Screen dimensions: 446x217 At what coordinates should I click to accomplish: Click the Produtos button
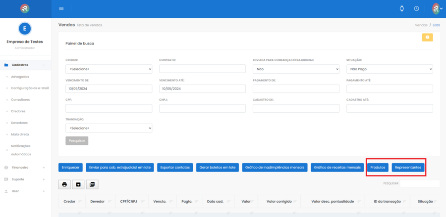click(x=378, y=168)
